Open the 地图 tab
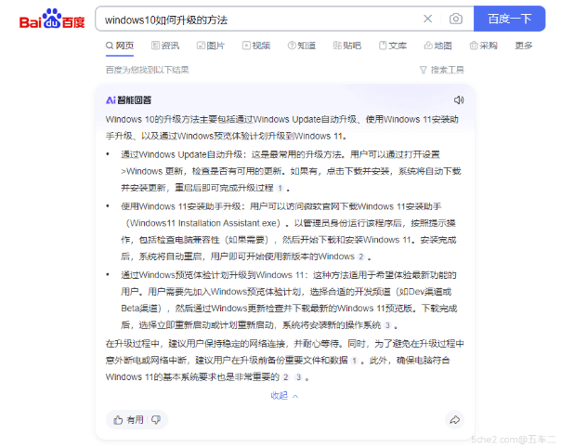 437,46
